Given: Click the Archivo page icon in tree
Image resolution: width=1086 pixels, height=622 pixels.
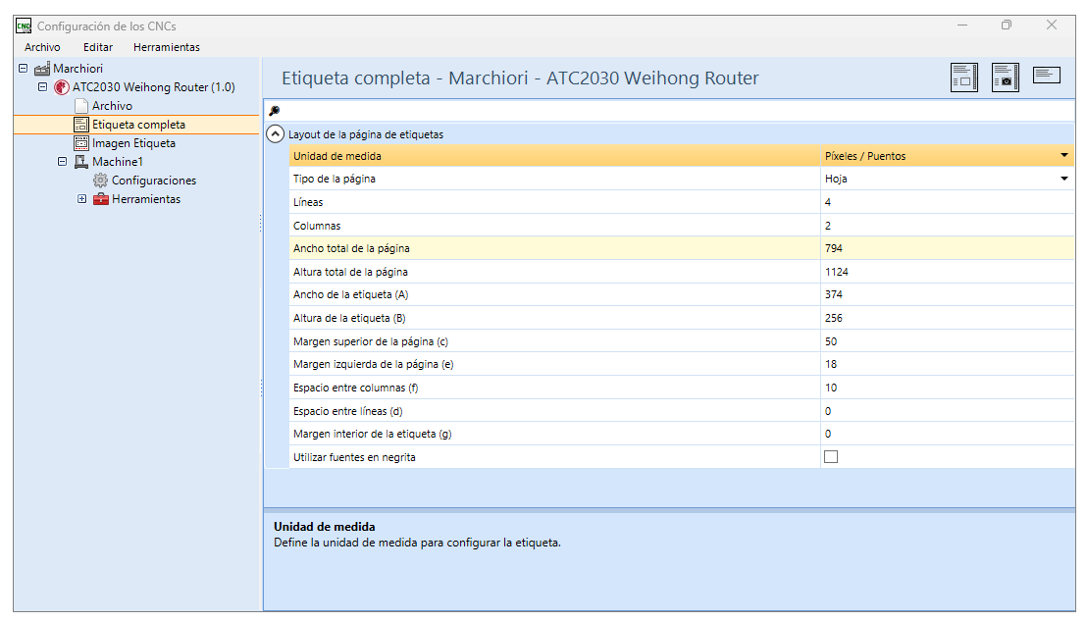Looking at the screenshot, I should (81, 106).
